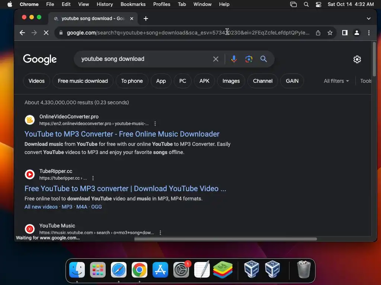Open the Bookmarks menu
The height and width of the screenshot is (285, 381).
pos(133,4)
